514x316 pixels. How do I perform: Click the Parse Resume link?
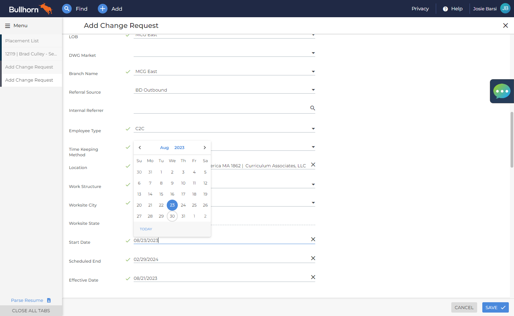tap(27, 301)
